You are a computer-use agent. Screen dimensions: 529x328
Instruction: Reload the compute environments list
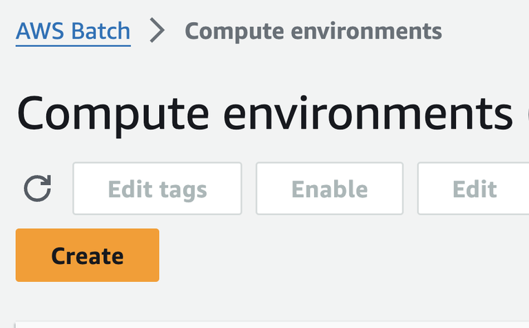pos(37,188)
